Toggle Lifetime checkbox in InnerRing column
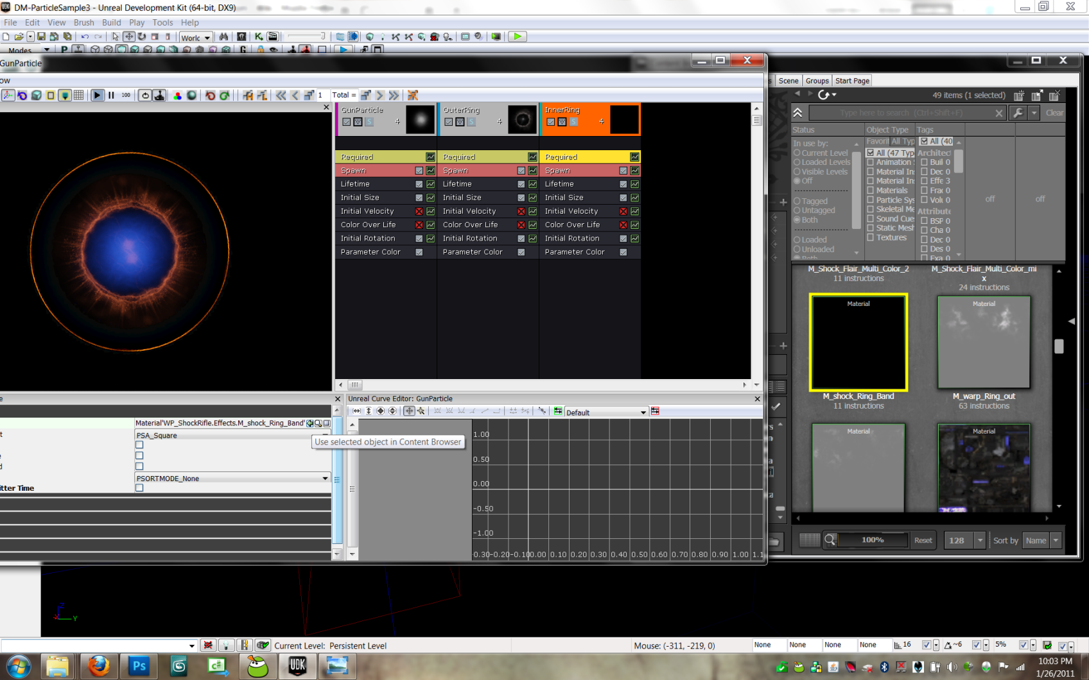 point(623,184)
